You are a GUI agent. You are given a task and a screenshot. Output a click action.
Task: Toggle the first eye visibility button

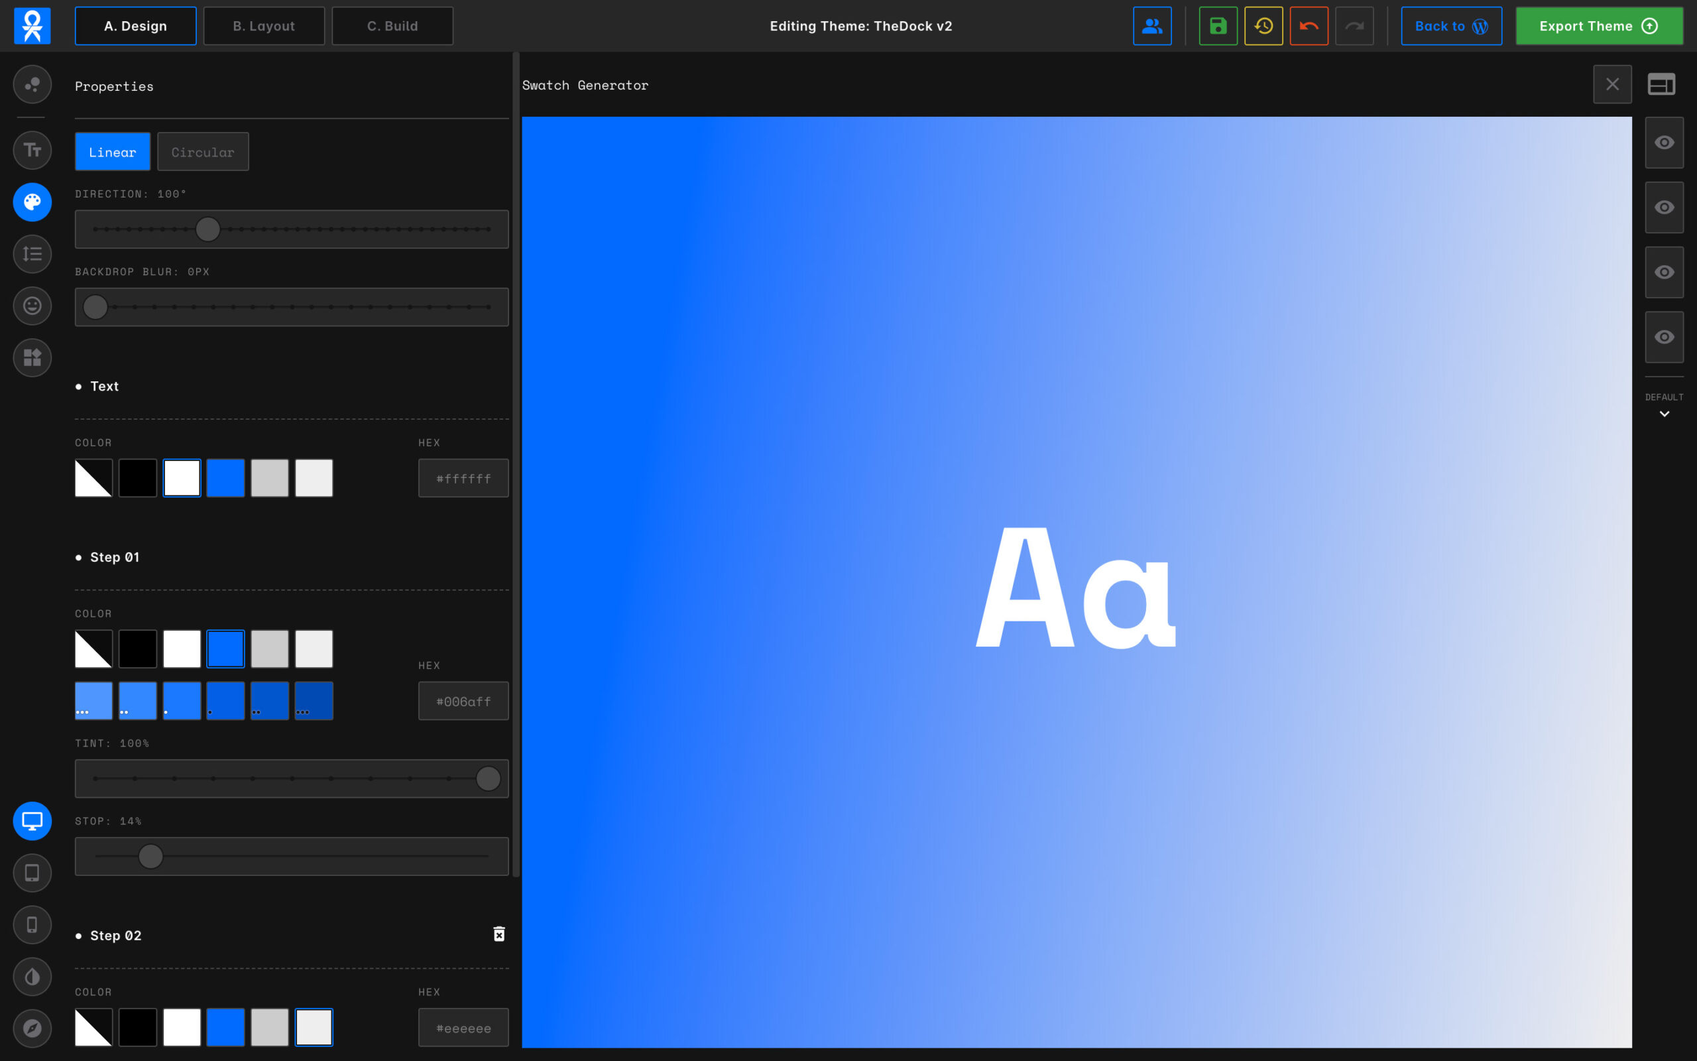coord(1664,143)
